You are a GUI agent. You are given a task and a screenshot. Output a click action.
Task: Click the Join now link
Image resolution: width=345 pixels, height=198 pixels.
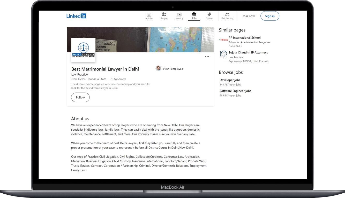248,16
